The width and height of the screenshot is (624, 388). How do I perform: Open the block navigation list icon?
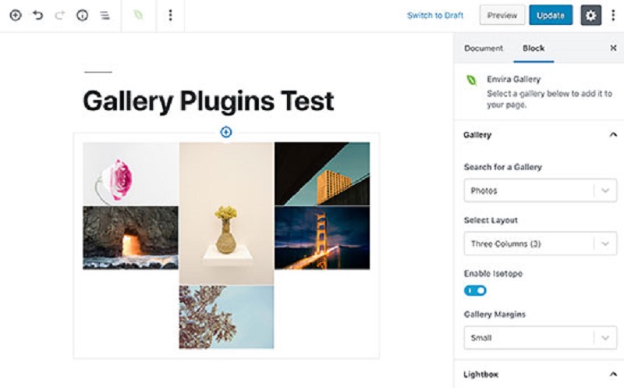105,16
